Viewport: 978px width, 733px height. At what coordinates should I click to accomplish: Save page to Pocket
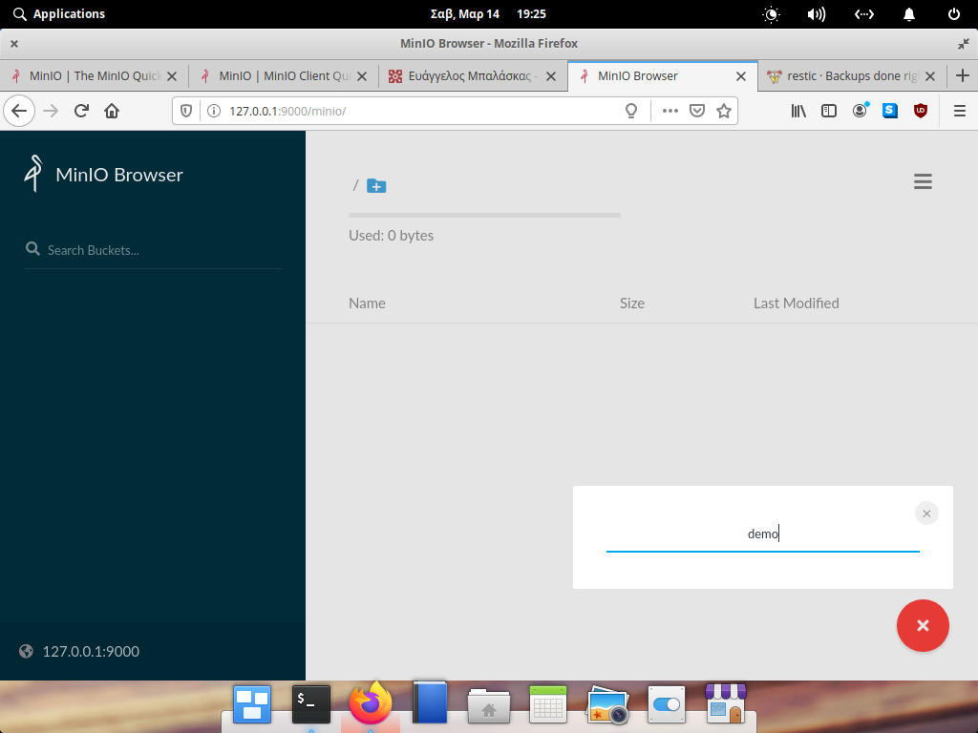pos(697,111)
